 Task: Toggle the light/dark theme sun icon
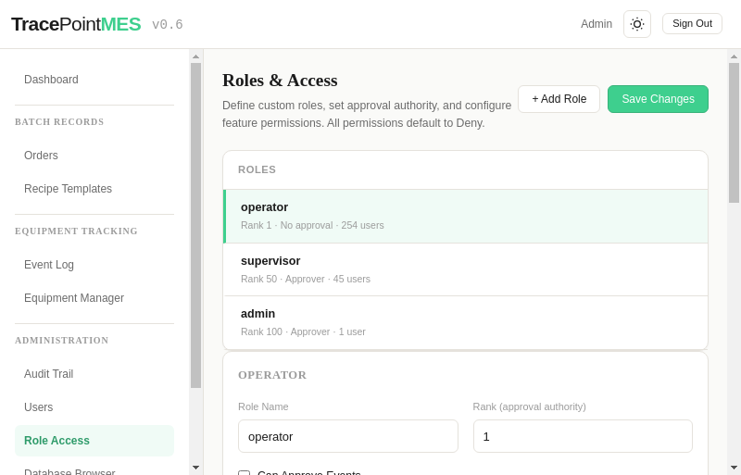tap(637, 24)
